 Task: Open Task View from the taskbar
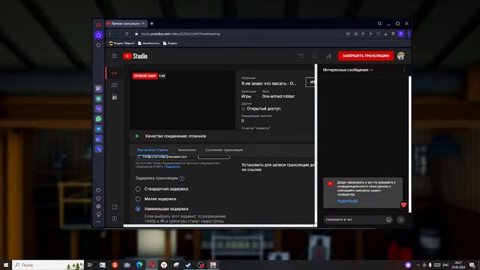click(90, 265)
